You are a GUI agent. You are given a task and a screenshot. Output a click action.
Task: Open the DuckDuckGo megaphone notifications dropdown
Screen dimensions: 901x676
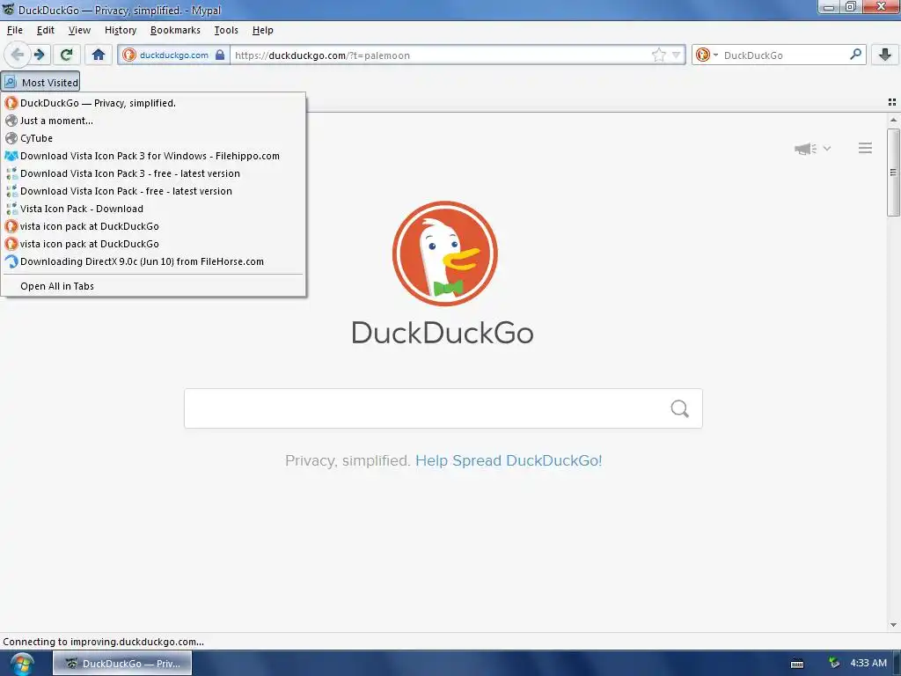coord(812,148)
